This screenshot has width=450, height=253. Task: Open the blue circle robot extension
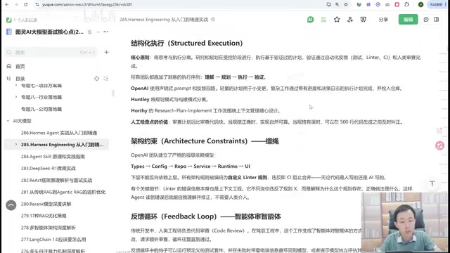tap(378, 4)
